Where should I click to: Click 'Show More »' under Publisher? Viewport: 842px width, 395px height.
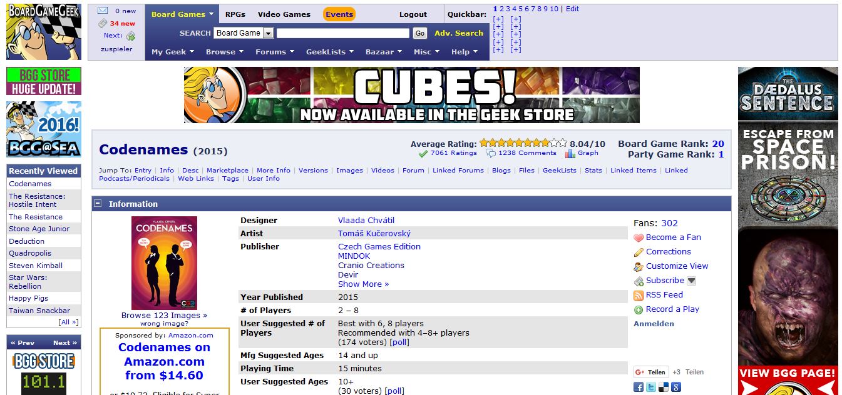(x=364, y=284)
